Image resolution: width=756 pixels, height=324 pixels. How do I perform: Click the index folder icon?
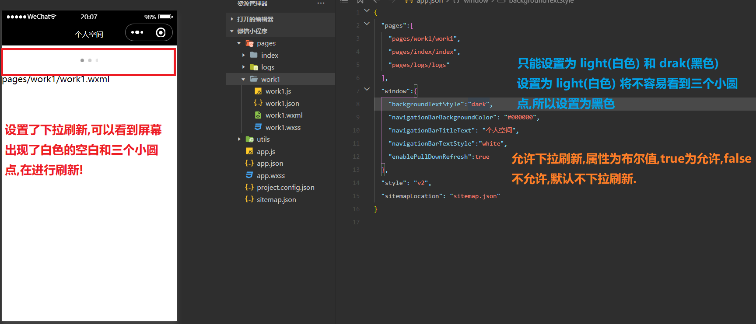coord(254,55)
